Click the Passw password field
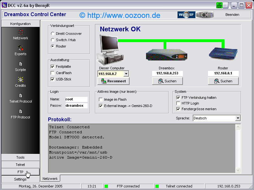Viewport: 254px width, 190px height. coord(77,106)
